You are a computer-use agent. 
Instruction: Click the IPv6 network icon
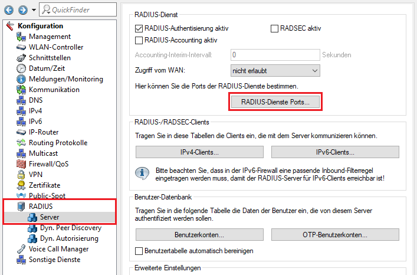(x=21, y=122)
